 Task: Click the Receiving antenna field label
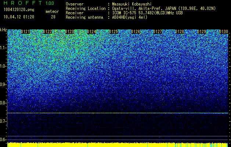84,17
